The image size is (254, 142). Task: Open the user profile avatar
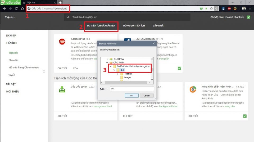[x=244, y=8]
